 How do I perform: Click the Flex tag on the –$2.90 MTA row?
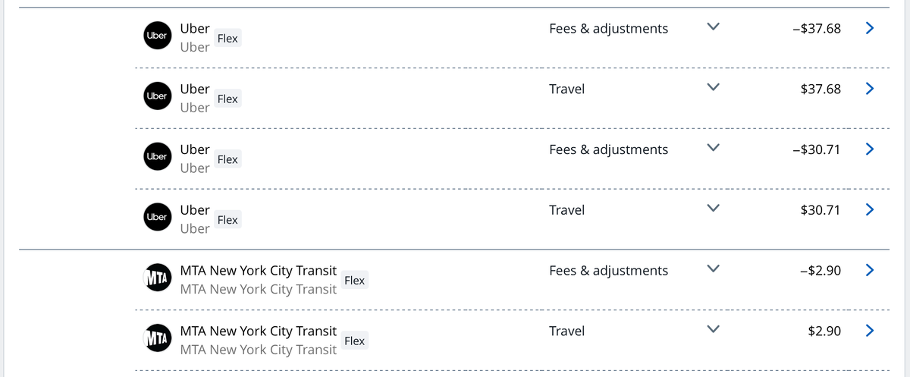click(x=354, y=281)
